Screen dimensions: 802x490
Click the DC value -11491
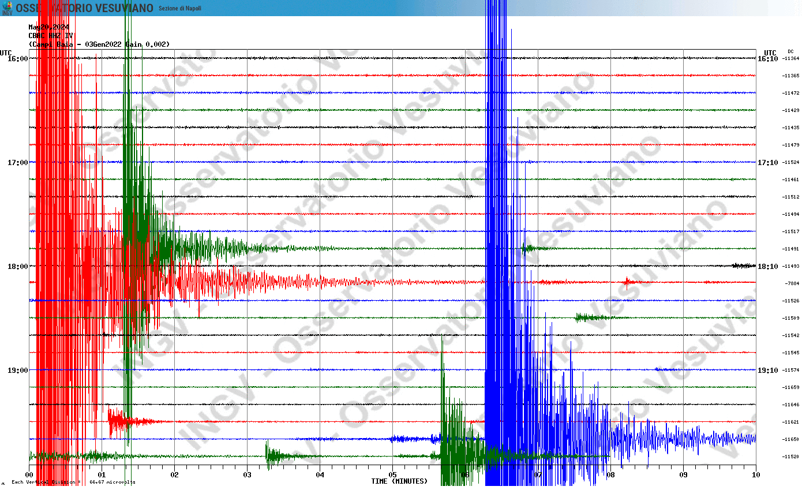coord(790,249)
